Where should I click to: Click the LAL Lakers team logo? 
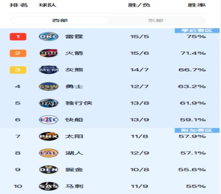pos(49,153)
